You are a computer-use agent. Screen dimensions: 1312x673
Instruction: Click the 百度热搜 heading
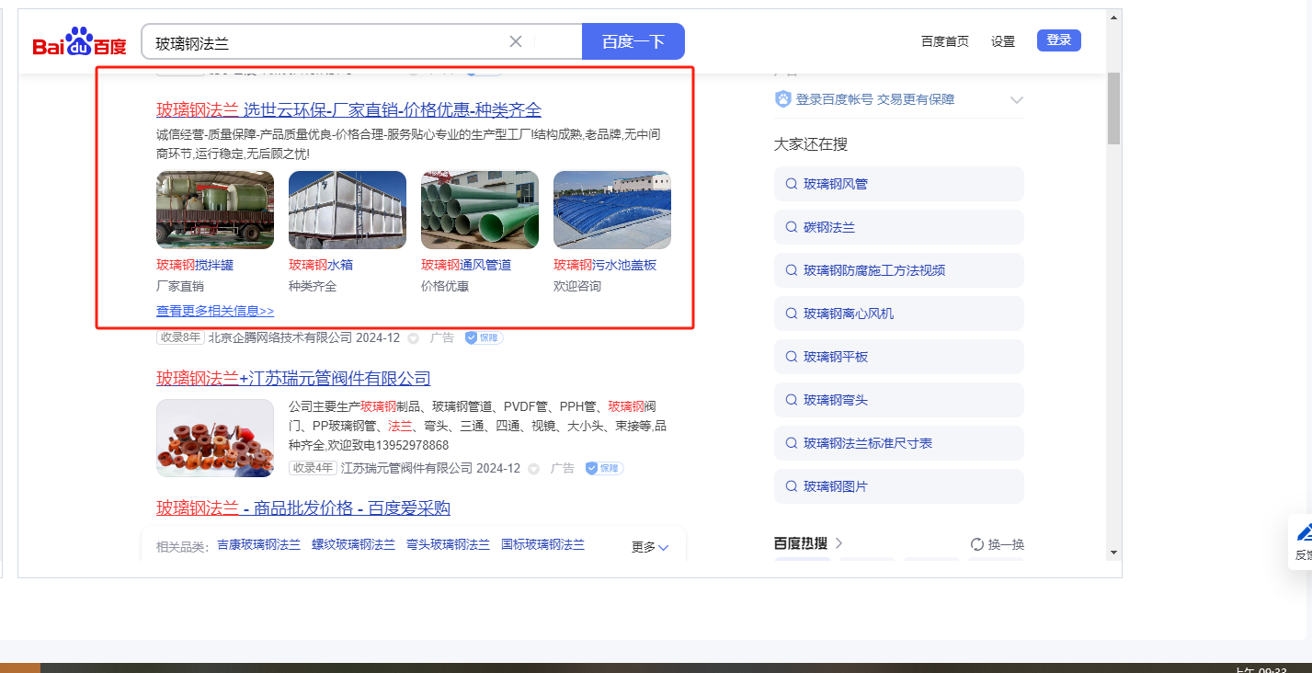(802, 543)
